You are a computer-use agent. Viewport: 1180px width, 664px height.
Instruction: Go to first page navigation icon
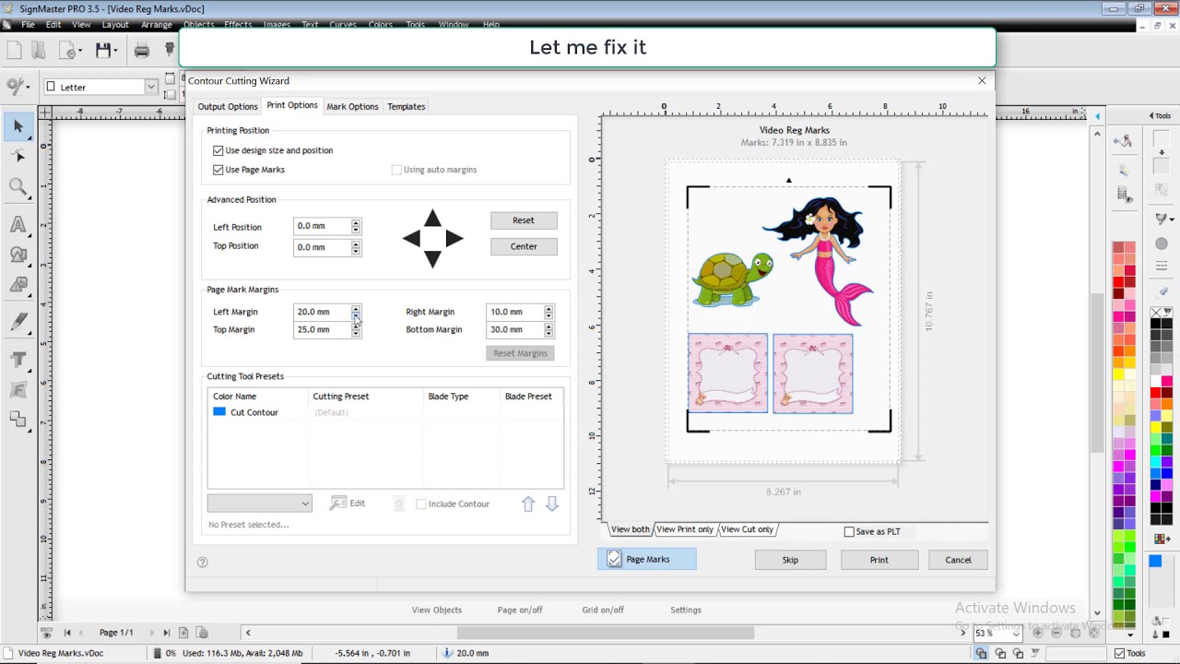tap(67, 633)
